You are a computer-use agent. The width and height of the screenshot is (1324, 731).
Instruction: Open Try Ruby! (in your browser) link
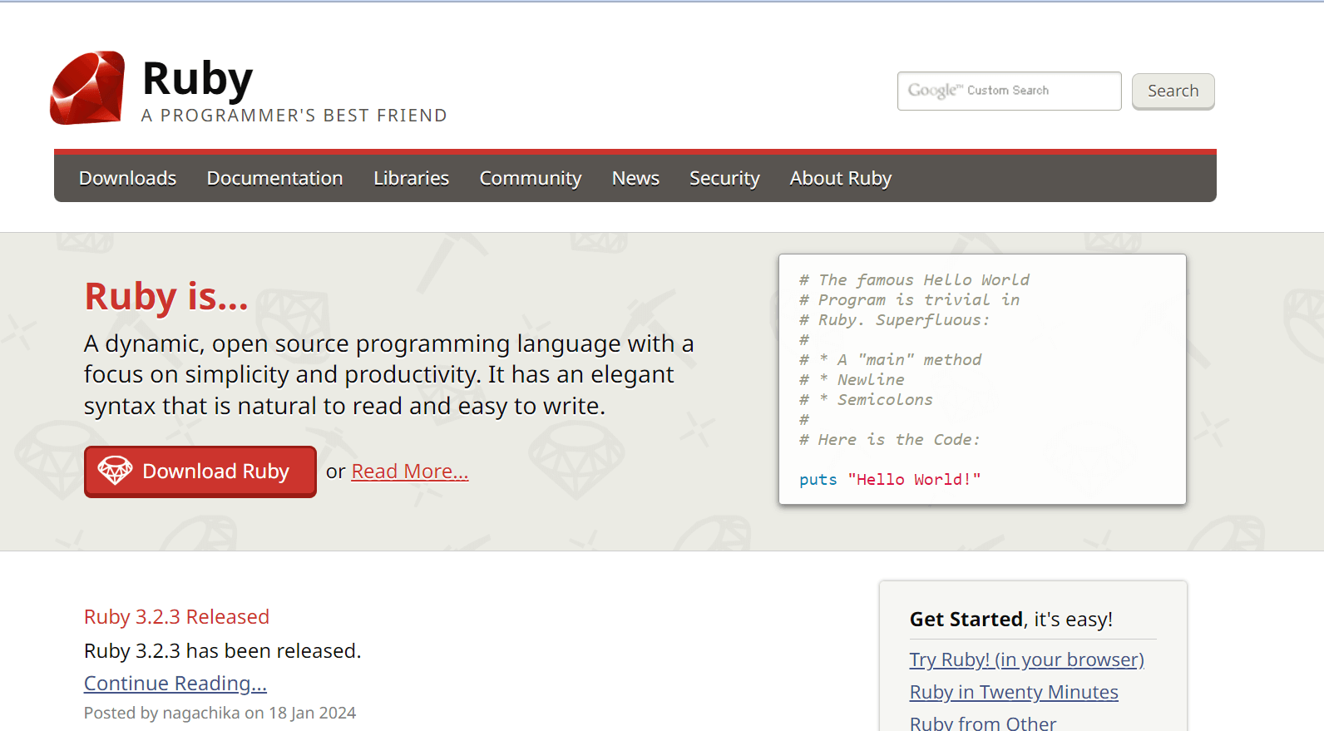pos(1026,659)
